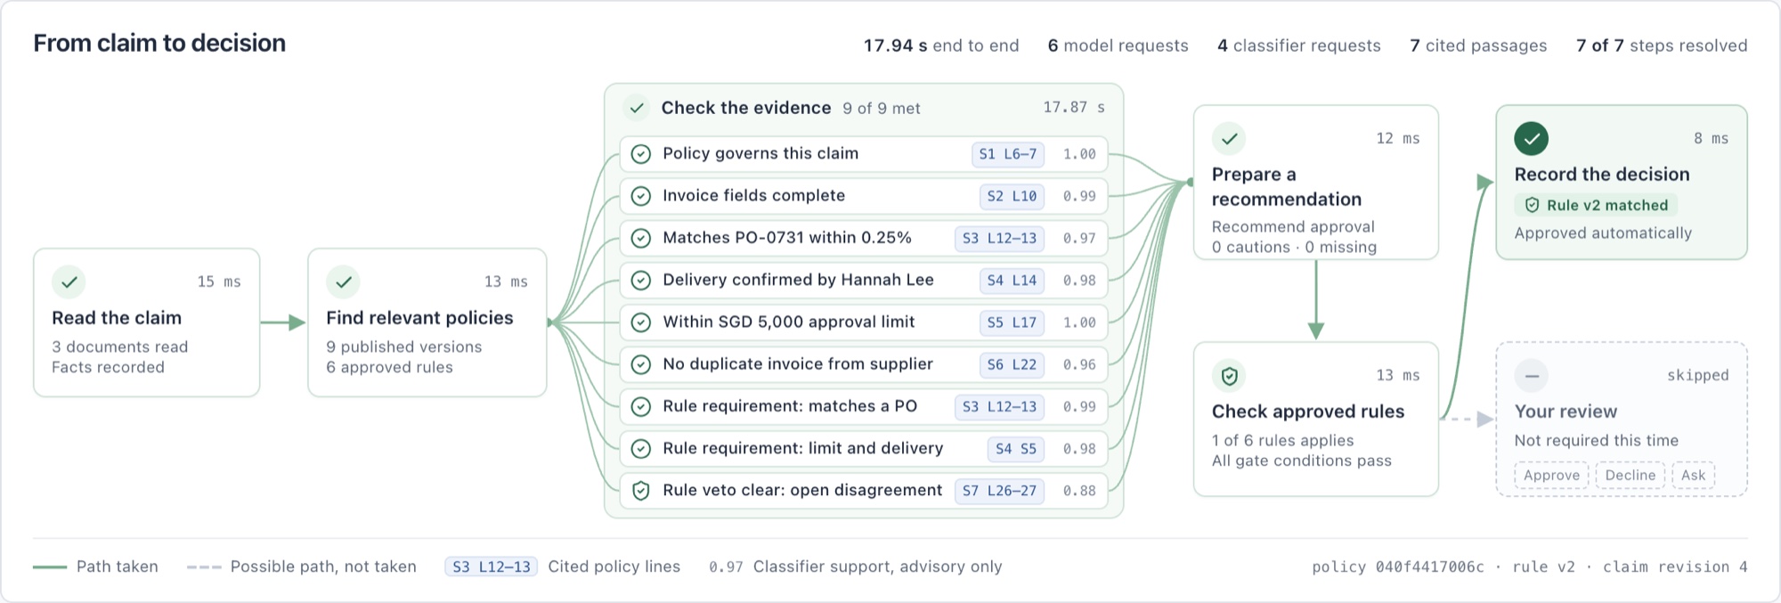1781x603 pixels.
Task: Click check icon for Matches PO-0731 within 0.25%
Action: pos(640,238)
